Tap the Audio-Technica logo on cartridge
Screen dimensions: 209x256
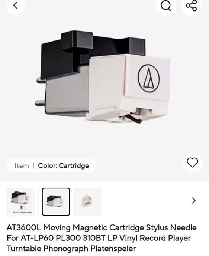[x=149, y=78]
